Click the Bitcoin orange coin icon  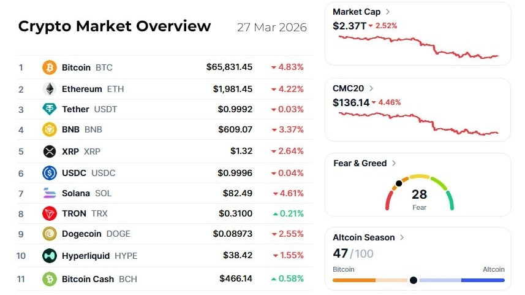(49, 67)
